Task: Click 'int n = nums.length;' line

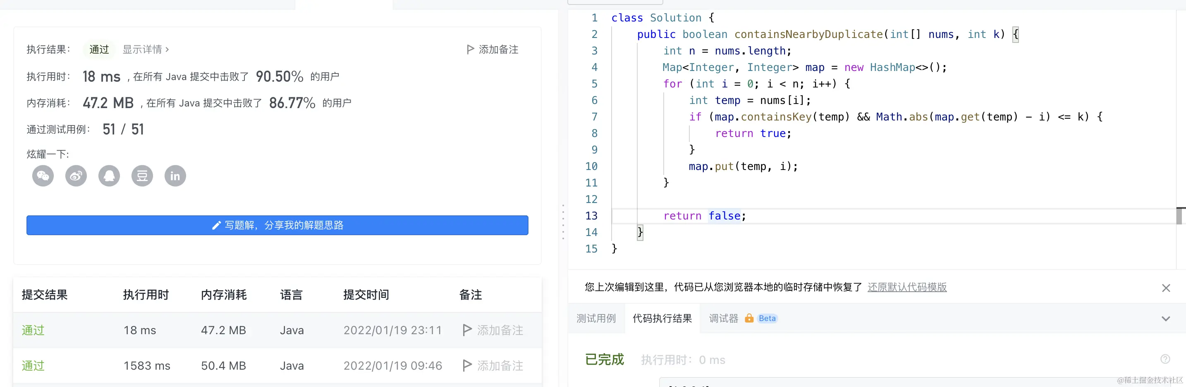Action: coord(727,51)
